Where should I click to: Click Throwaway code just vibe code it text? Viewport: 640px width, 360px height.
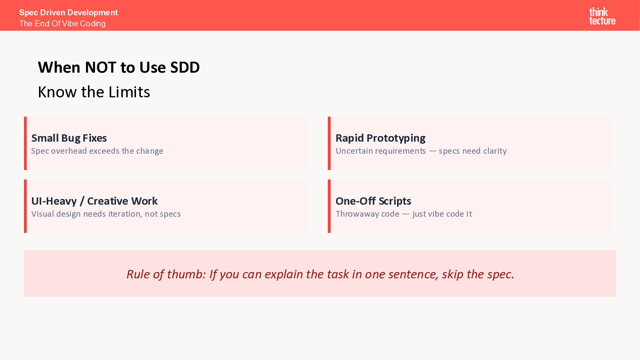tap(403, 214)
